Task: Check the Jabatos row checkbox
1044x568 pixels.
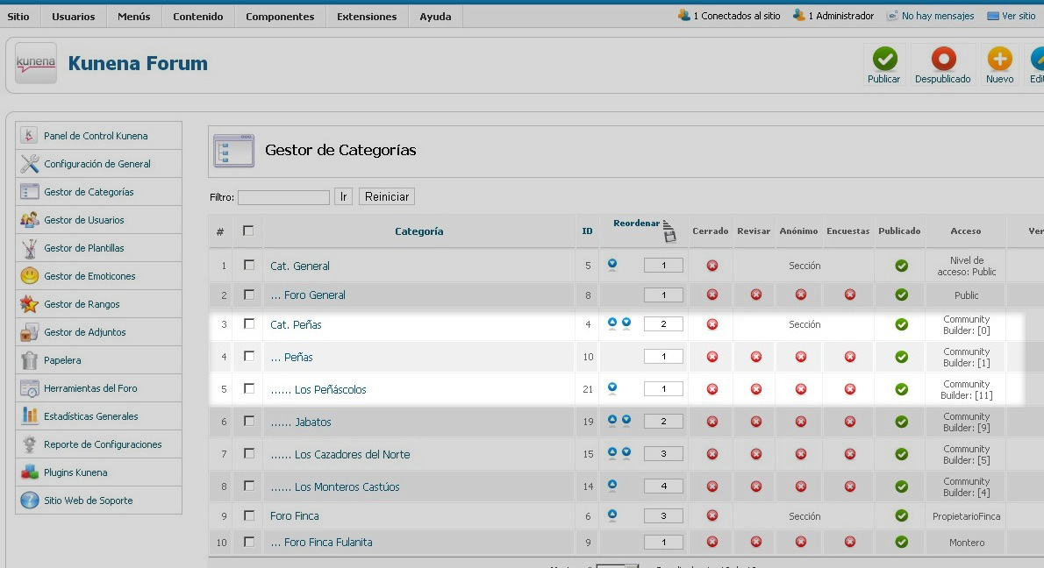Action: tap(249, 421)
